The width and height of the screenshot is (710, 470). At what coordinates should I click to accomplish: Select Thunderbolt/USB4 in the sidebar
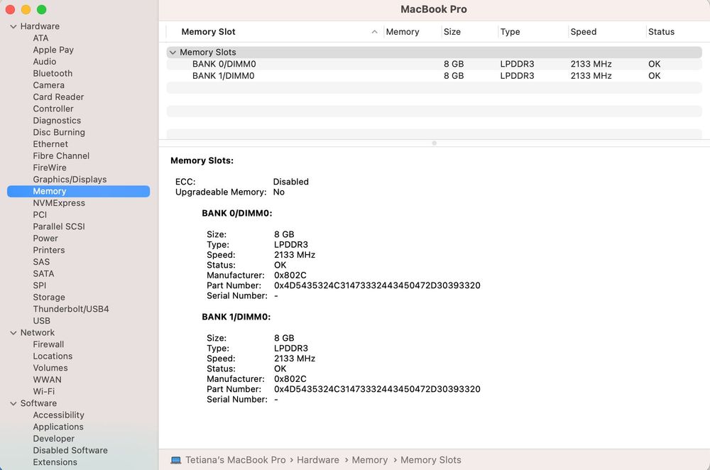(70, 309)
